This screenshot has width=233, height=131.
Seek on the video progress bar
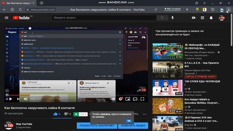tap(76, 95)
